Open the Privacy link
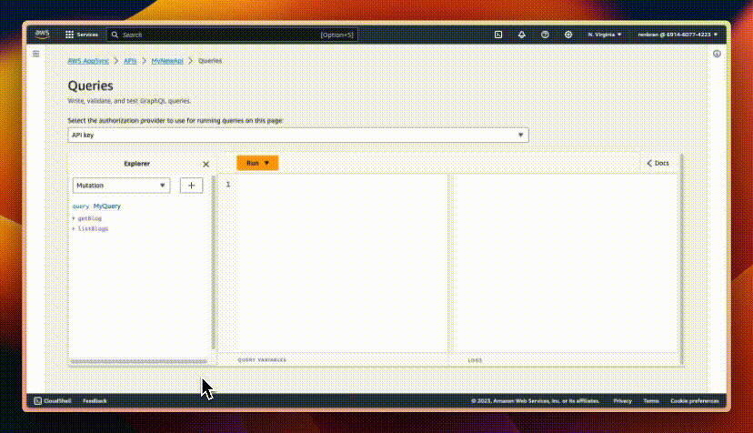The height and width of the screenshot is (433, 753). [622, 401]
